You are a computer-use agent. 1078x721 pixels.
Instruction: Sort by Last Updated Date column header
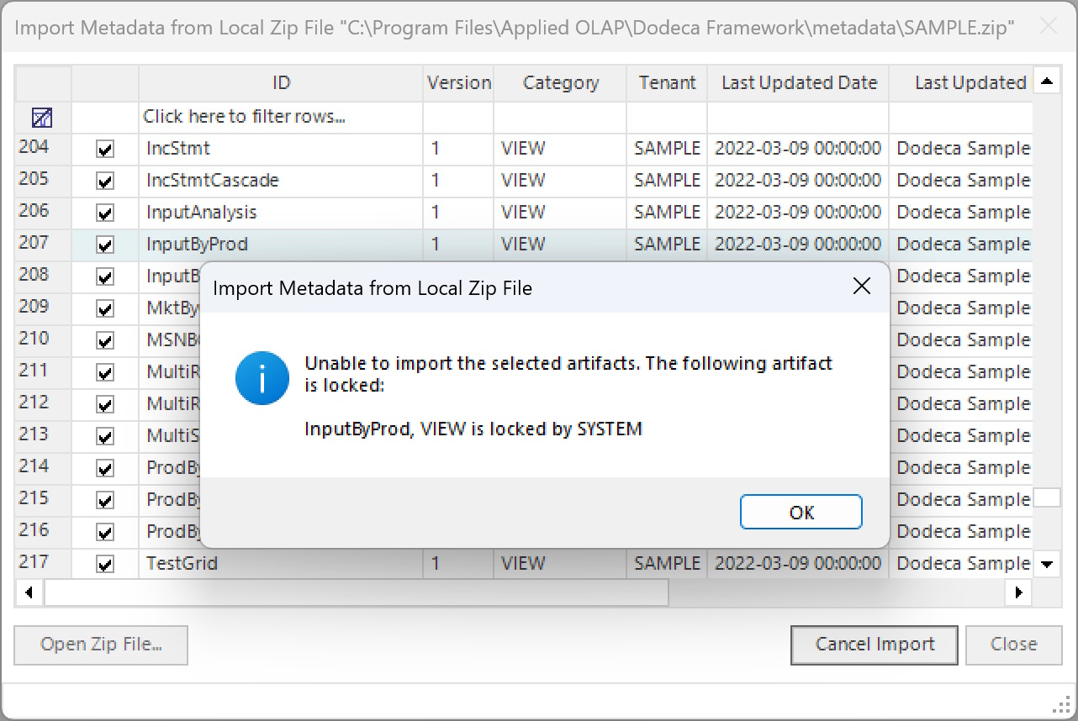[x=798, y=83]
